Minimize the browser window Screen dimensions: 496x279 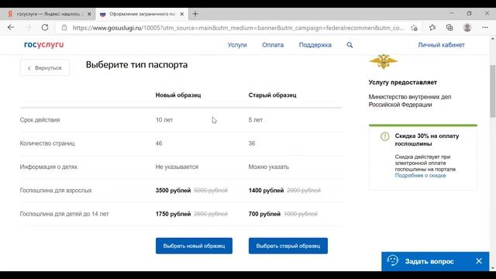coord(451,13)
